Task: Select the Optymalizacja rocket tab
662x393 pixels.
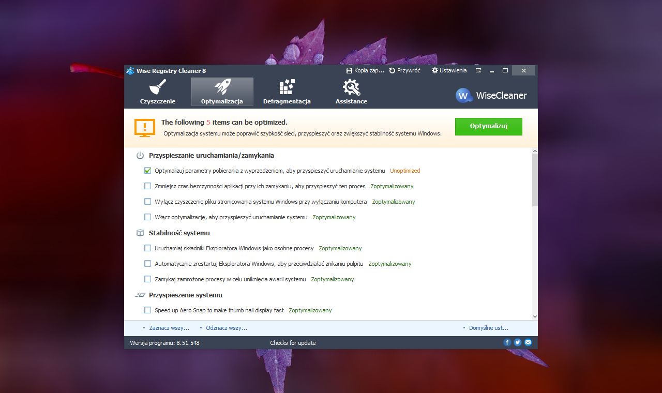Action: click(x=222, y=92)
